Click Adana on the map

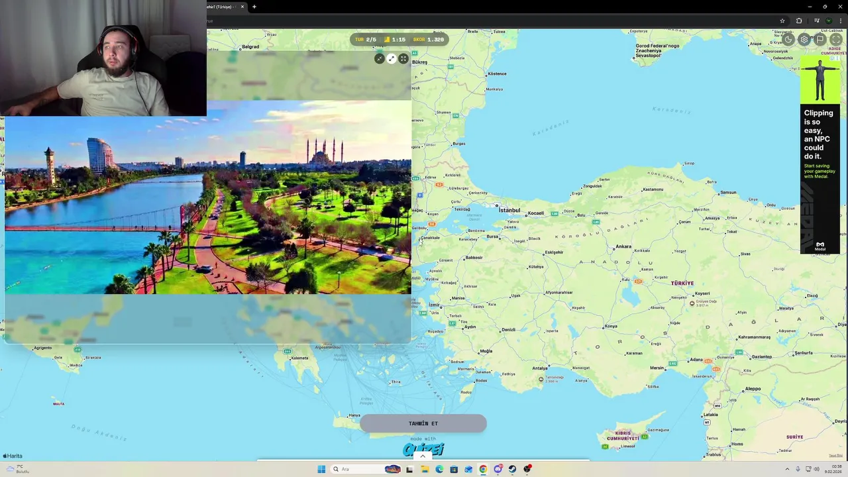(696, 360)
